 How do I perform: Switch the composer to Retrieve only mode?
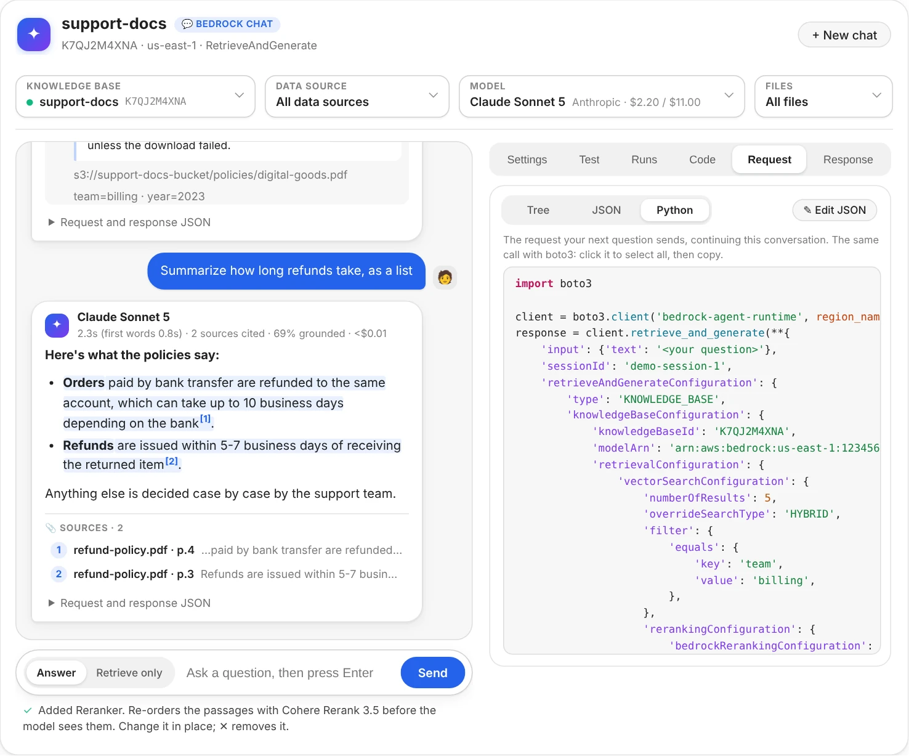click(129, 673)
